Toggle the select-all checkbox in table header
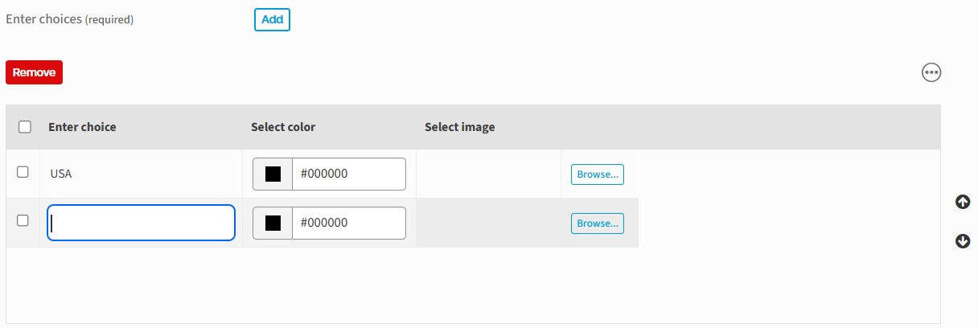 pos(25,127)
